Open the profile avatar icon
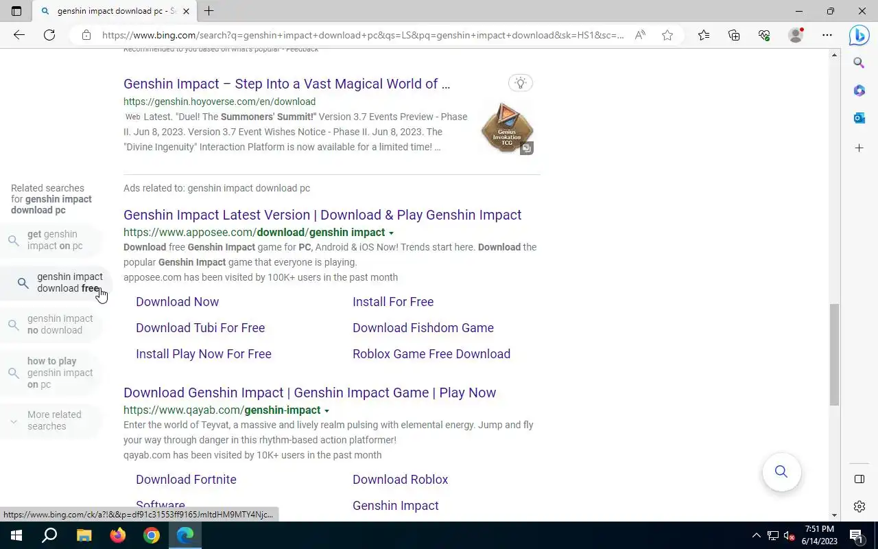878x549 pixels. click(x=796, y=35)
